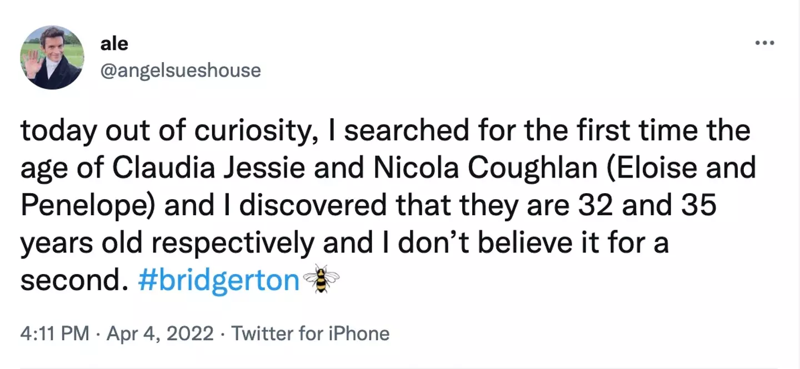Follow the #bridgerton hashtag link
The width and height of the screenshot is (800, 369).
click(218, 281)
